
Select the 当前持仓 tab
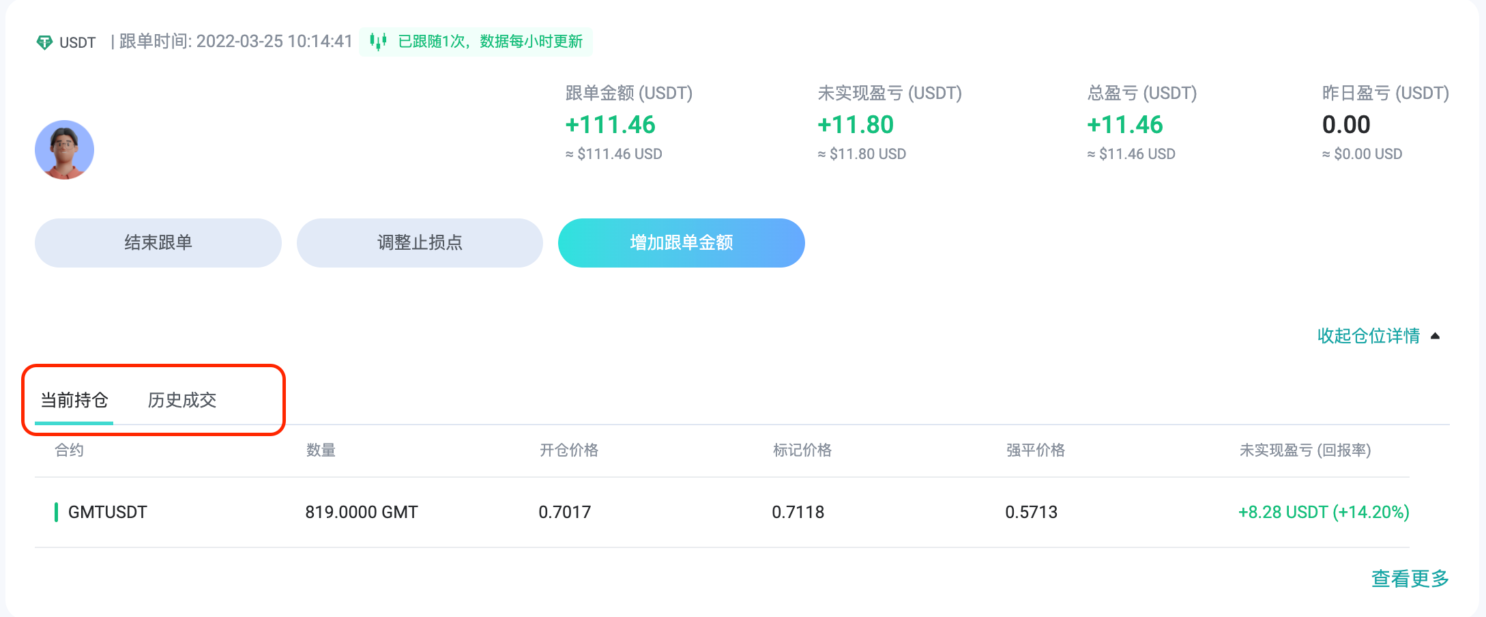click(x=73, y=401)
